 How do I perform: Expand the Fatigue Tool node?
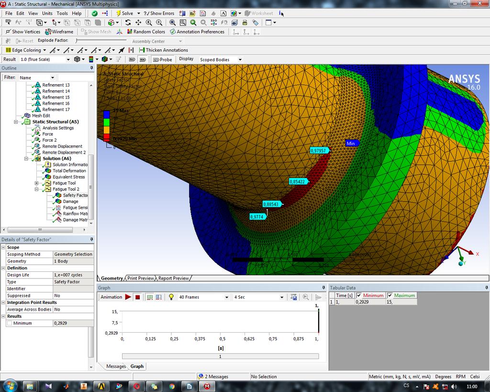click(36, 183)
